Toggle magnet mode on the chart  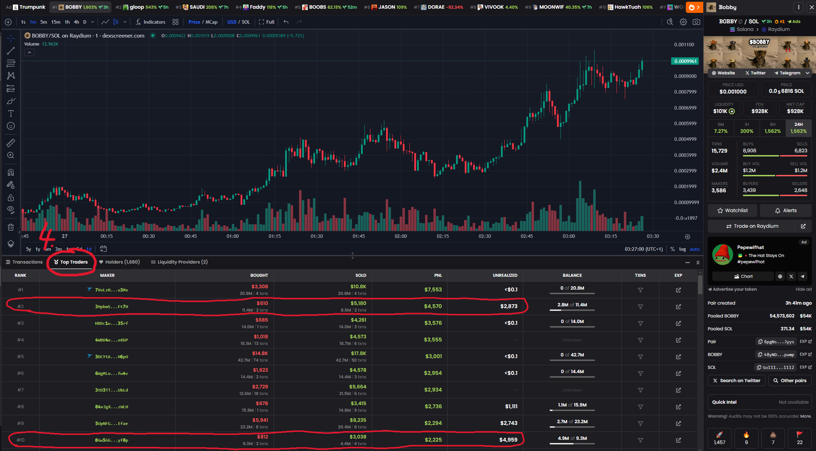coord(11,172)
